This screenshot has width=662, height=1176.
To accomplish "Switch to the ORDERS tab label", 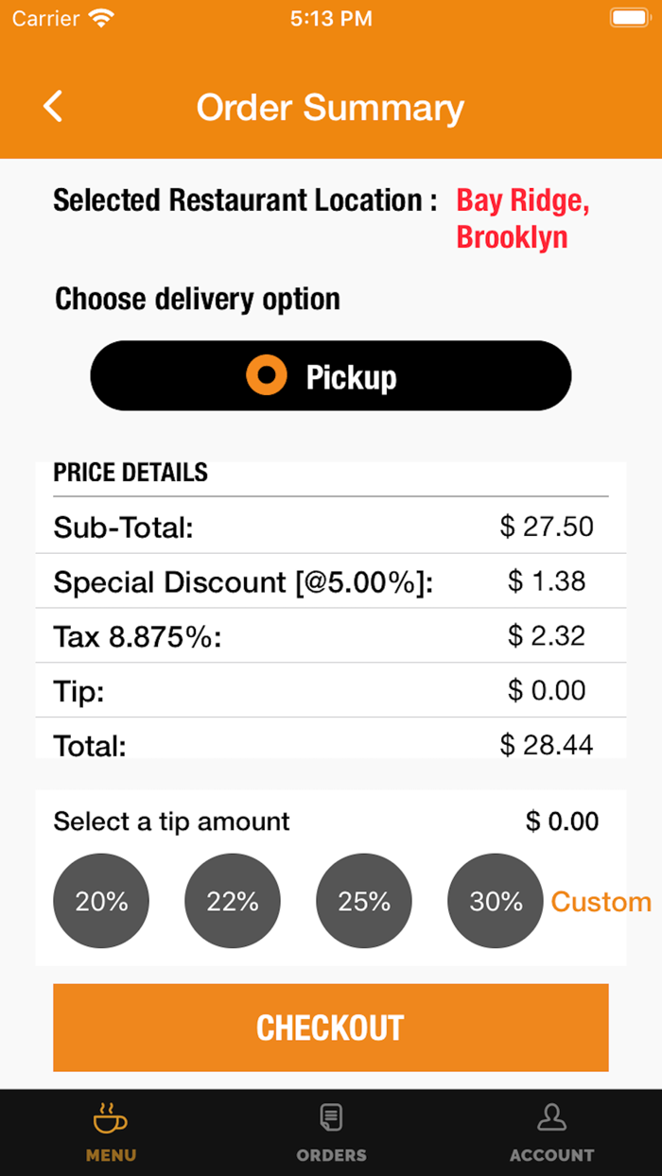I will pyautogui.click(x=331, y=1155).
